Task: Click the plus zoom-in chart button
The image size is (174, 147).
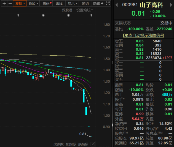Action: (4, 3)
